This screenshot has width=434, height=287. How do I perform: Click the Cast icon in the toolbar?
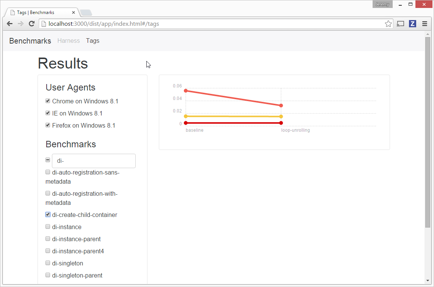pos(400,24)
